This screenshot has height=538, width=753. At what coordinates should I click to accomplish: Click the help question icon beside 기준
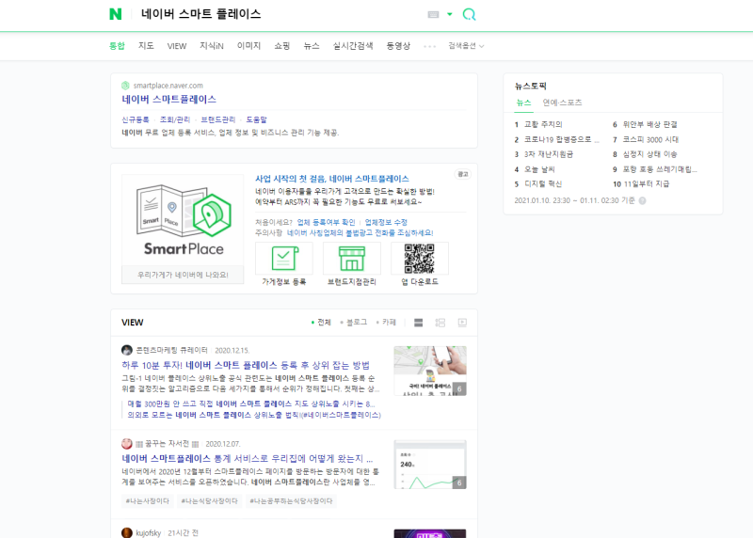click(642, 200)
